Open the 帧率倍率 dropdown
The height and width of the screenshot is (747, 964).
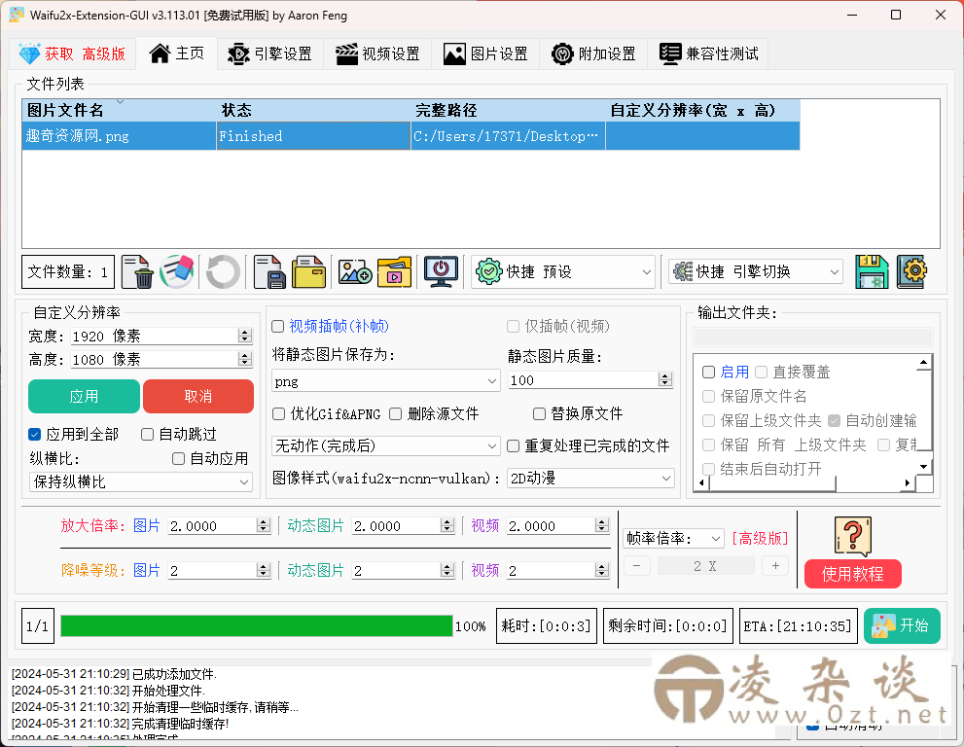click(x=673, y=539)
